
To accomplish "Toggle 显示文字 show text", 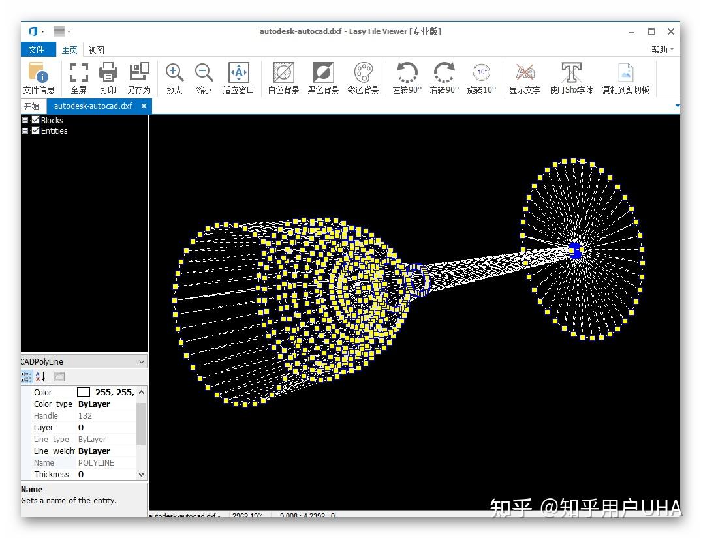I will tap(525, 78).
